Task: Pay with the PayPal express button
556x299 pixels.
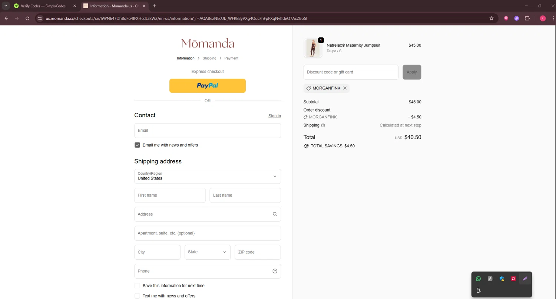Action: pos(208,86)
